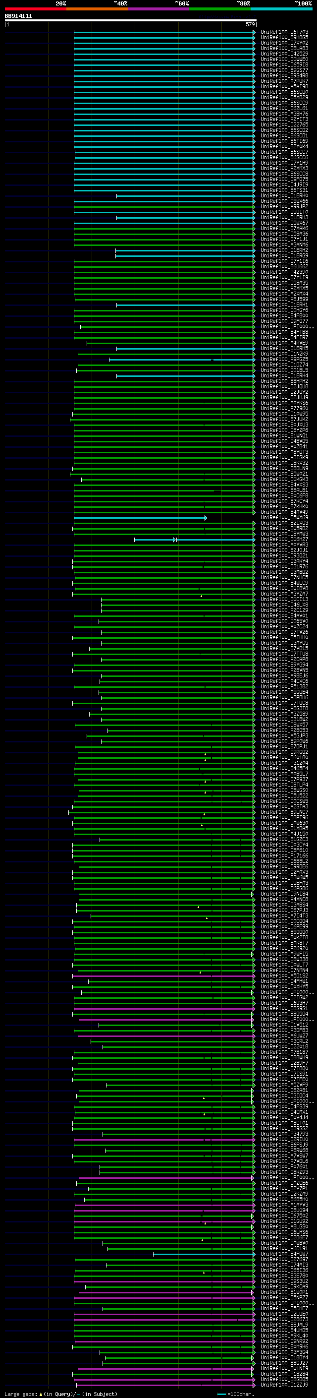Select the UniRef100_Q1ERH0 label
The image size is (317, 1398).
click(x=284, y=195)
